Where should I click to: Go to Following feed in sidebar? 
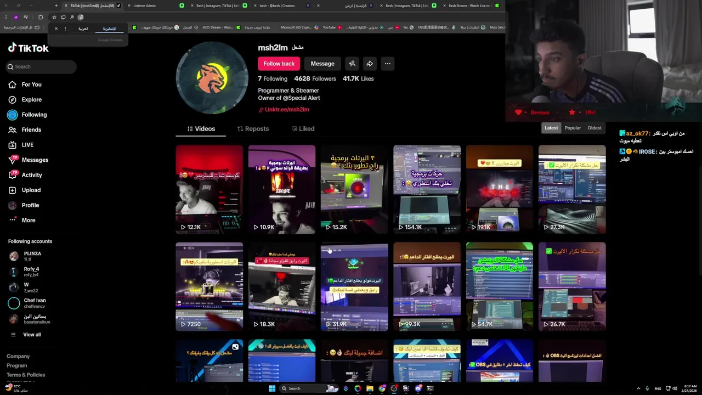27,115
